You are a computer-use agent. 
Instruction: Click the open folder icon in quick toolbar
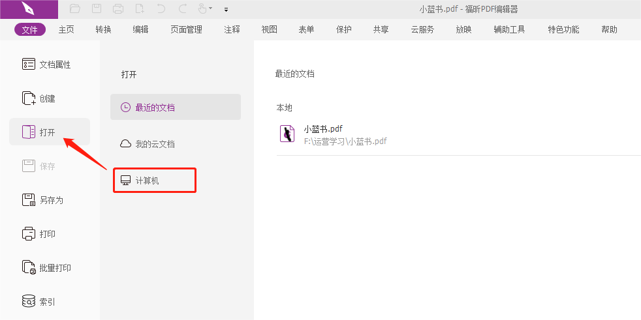coord(75,8)
